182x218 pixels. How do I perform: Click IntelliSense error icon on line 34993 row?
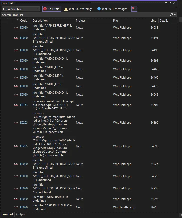16,199
